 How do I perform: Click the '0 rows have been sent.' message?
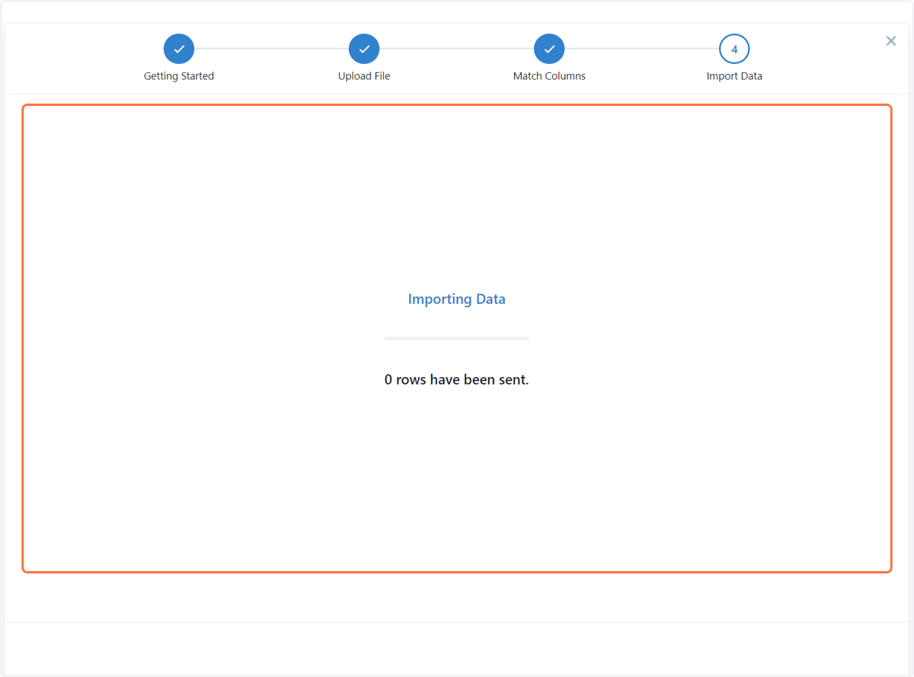(x=456, y=379)
